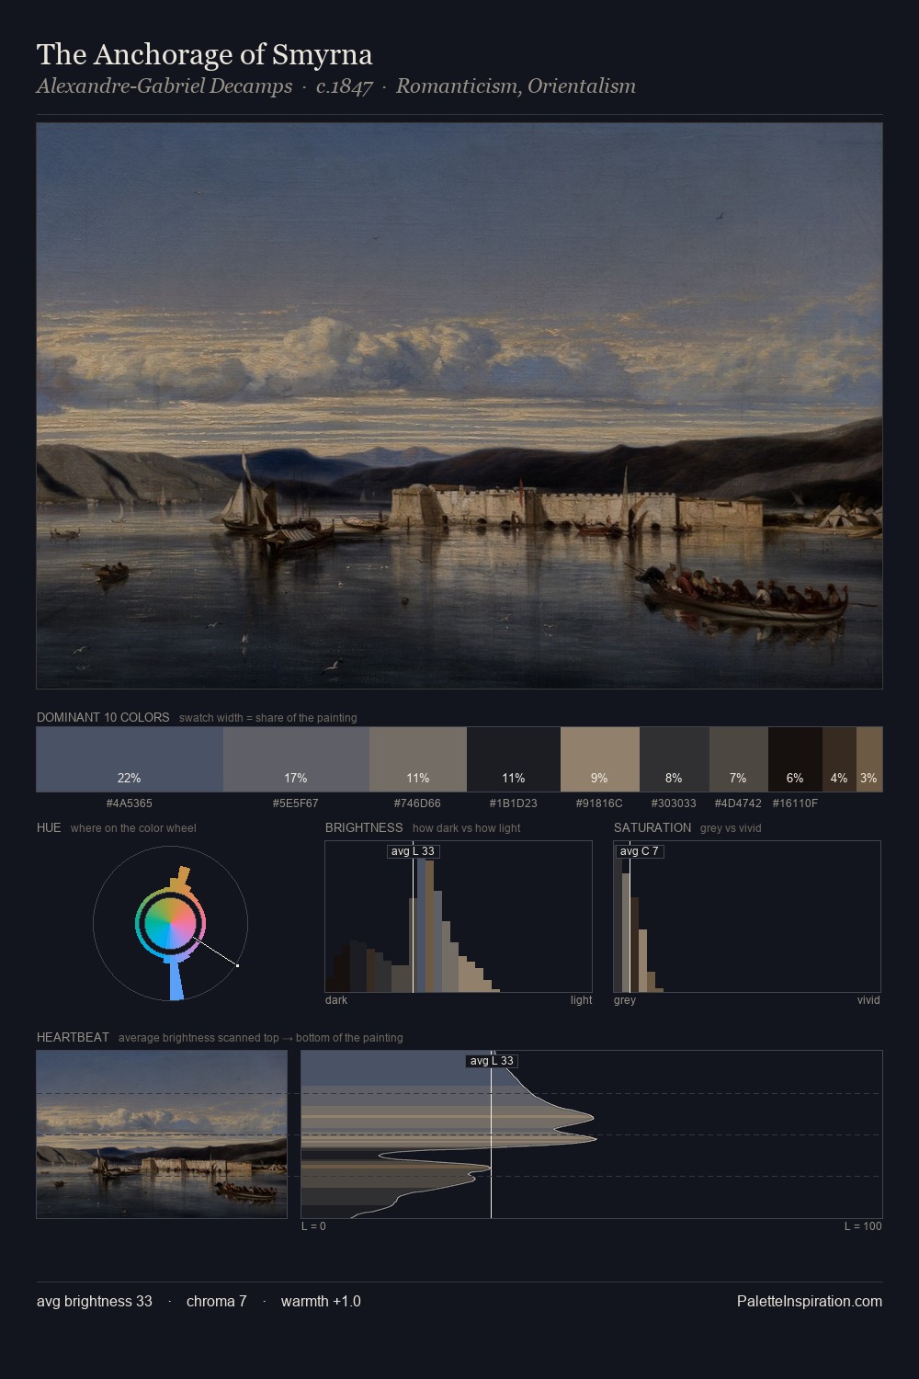Select the 17% swatch #5E5F67
This screenshot has width=919, height=1379.
296,759
